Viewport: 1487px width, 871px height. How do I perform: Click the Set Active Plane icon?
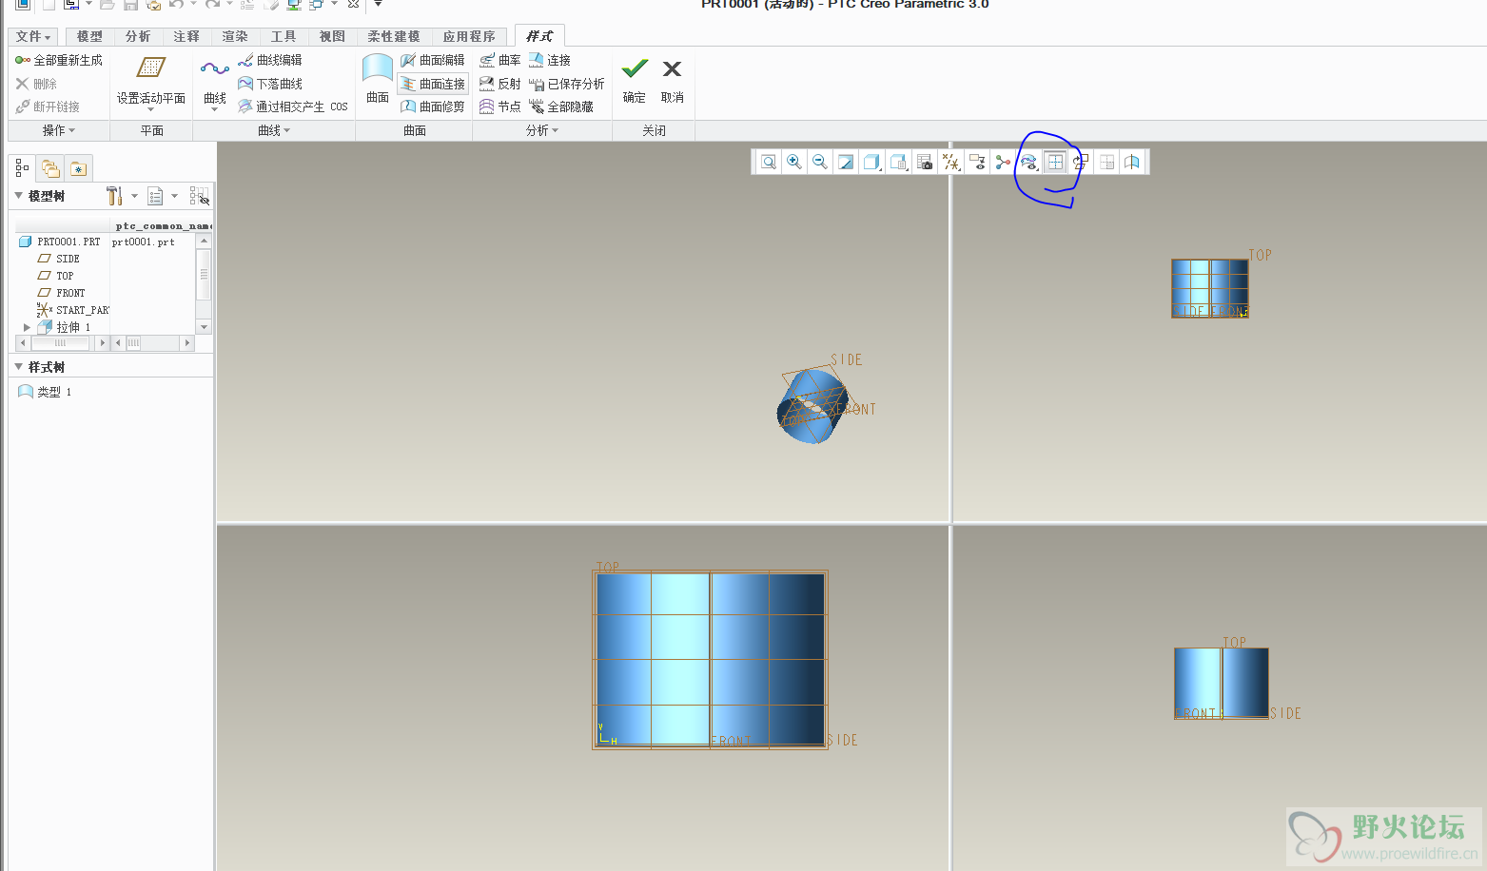click(151, 68)
